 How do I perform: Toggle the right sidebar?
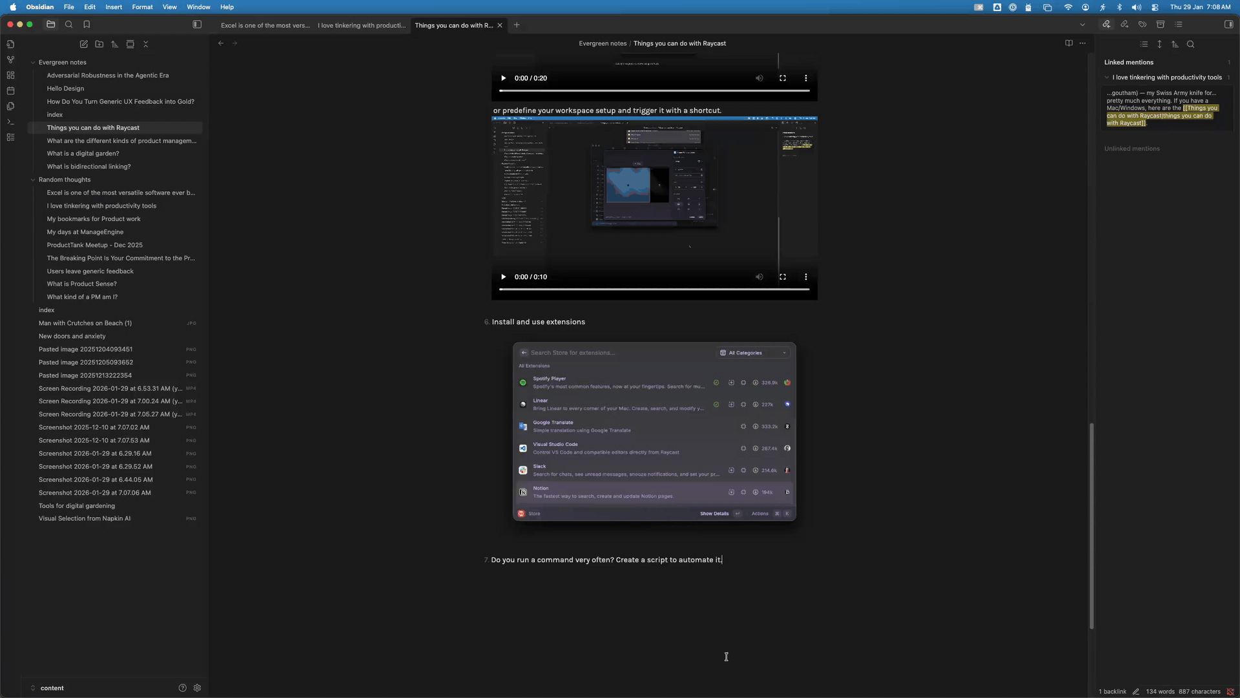coord(1228,25)
